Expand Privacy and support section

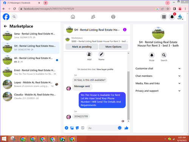(x=158, y=91)
